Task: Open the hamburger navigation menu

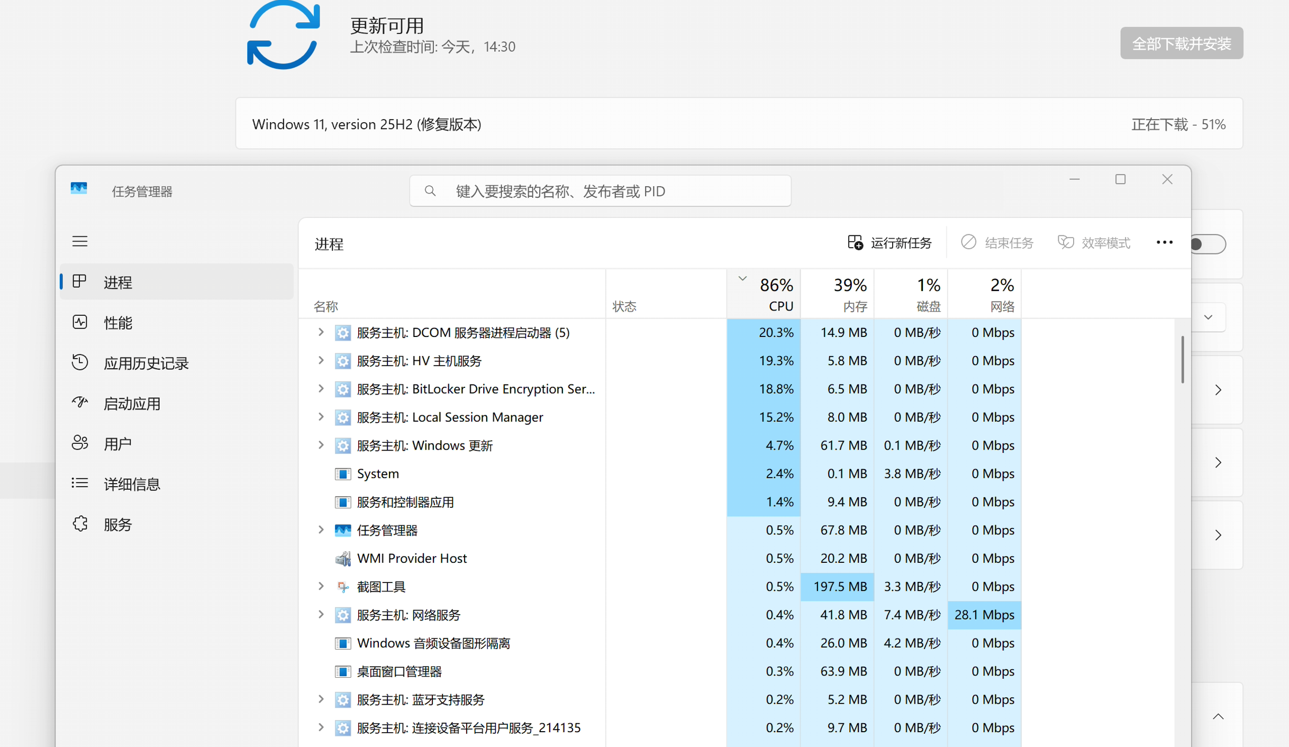Action: (80, 241)
